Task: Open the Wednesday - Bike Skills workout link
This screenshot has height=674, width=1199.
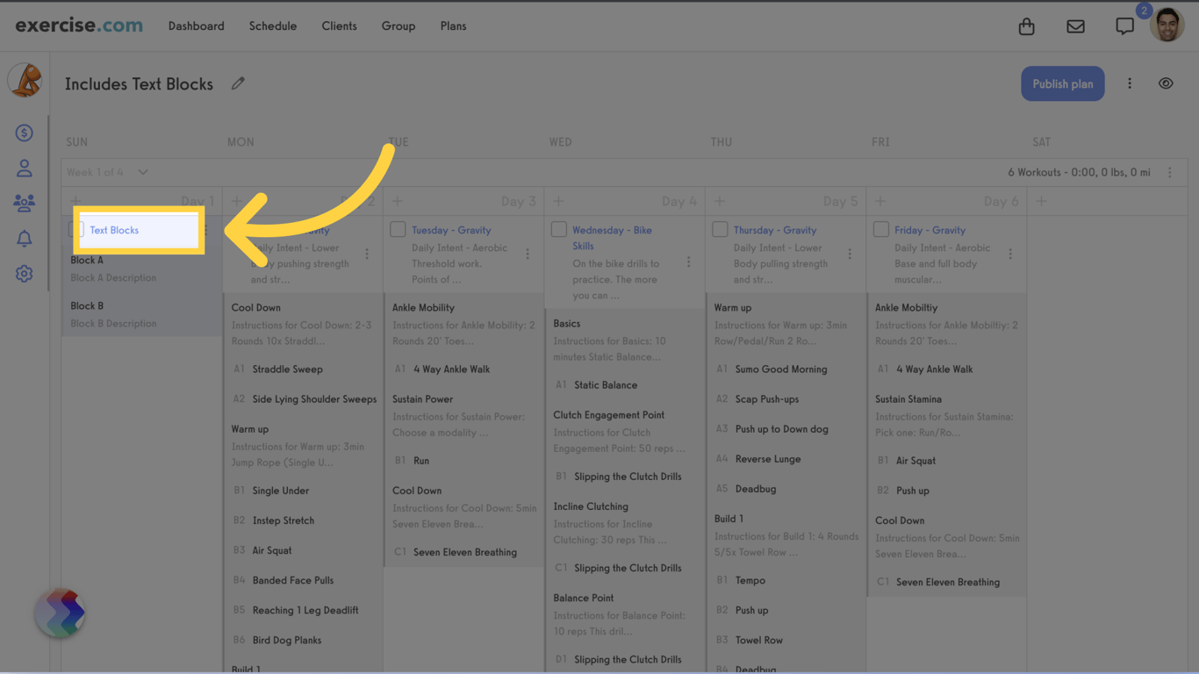Action: [x=613, y=238]
